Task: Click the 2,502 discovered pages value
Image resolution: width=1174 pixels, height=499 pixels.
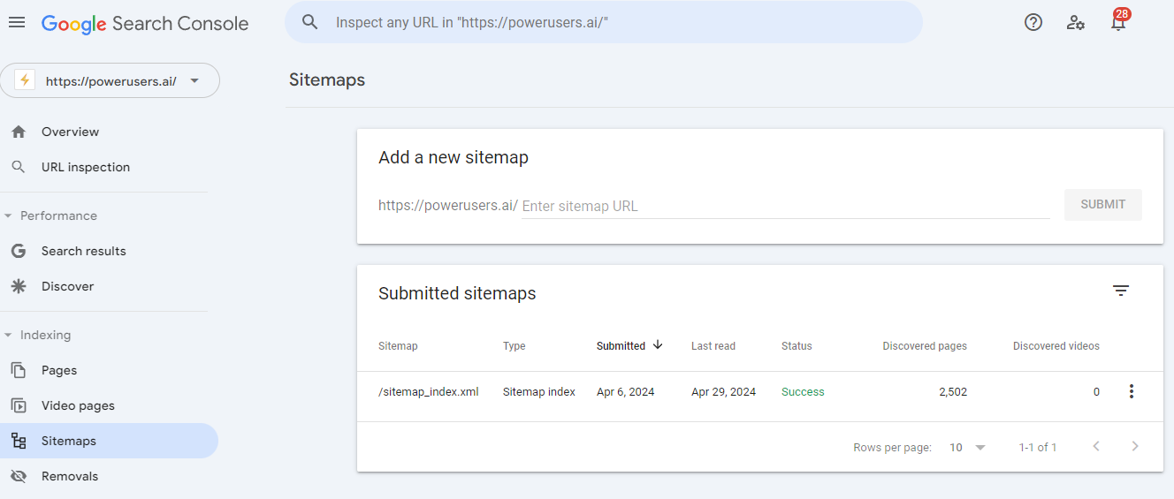Action: pyautogui.click(x=953, y=392)
